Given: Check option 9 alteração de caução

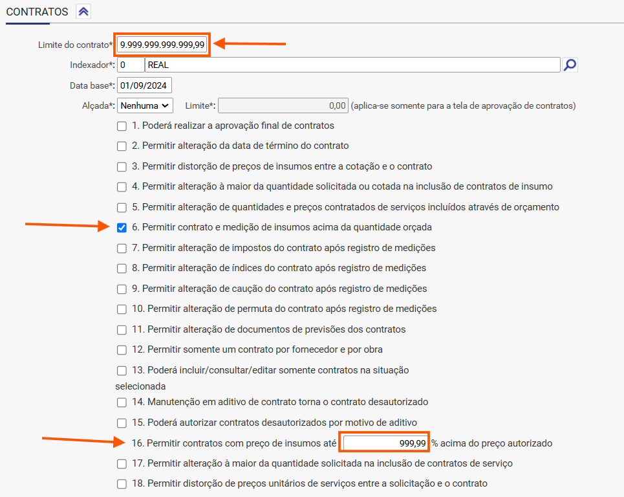Looking at the screenshot, I should (122, 289).
